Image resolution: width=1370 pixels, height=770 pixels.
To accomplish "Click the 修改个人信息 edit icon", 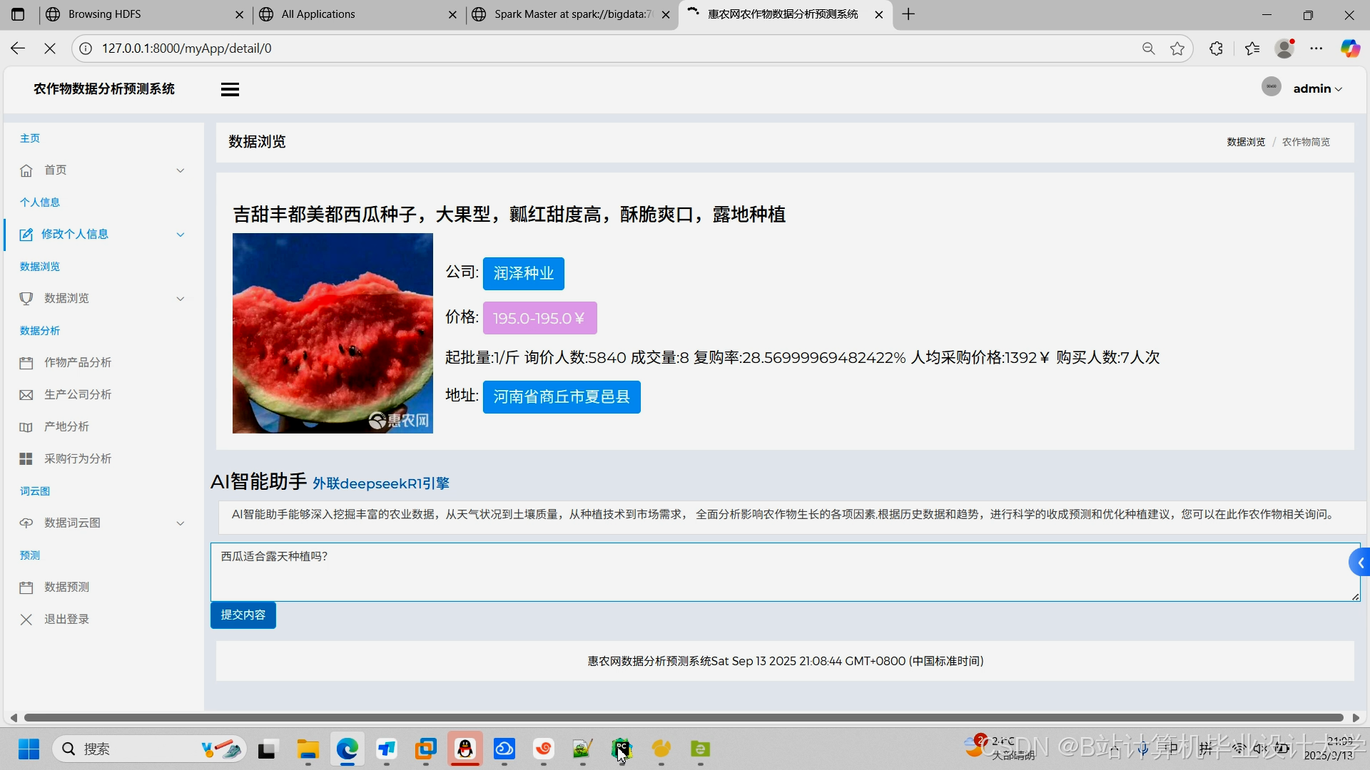I will (26, 234).
